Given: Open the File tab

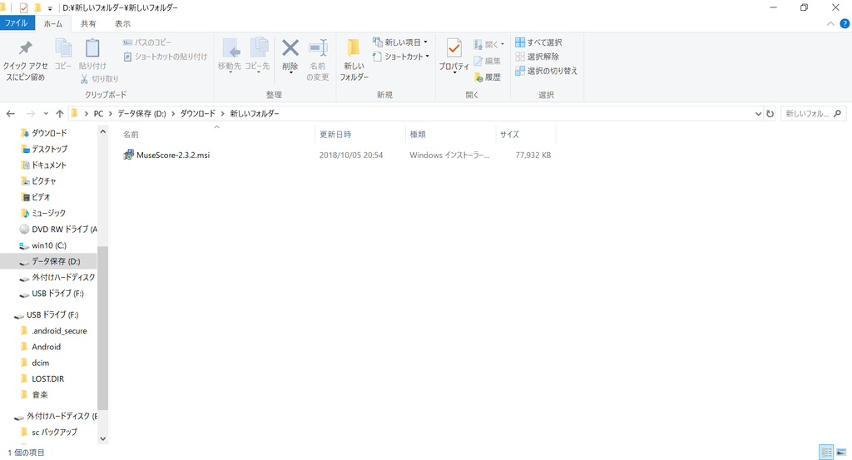Looking at the screenshot, I should 17,23.
